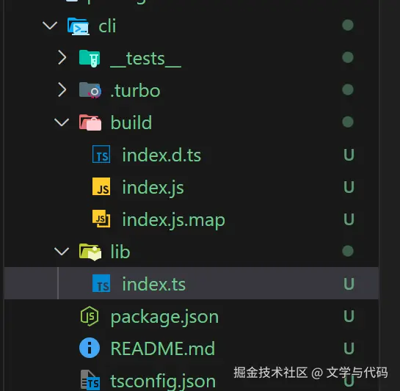
Task: Click the .turbo folder icon
Action: 90,90
